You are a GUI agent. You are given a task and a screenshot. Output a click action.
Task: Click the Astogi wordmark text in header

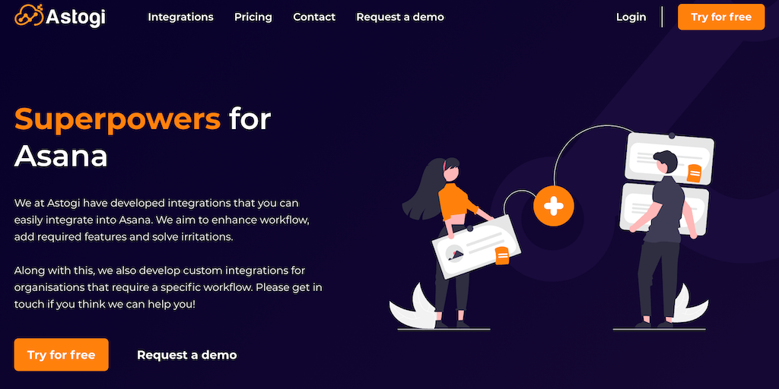point(75,17)
